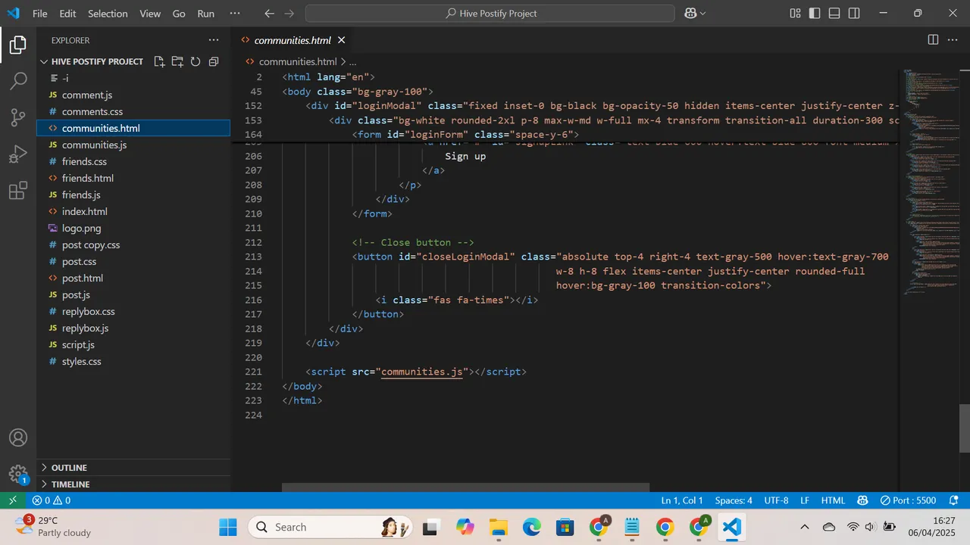Change UTF-8 file encoding
The height and width of the screenshot is (545, 970).
776,500
